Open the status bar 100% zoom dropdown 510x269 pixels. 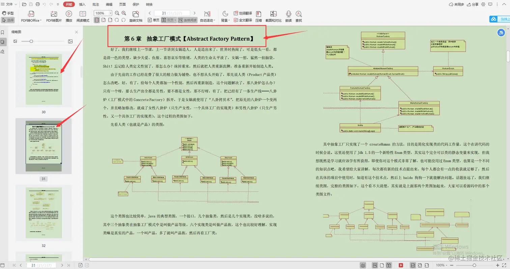(x=442, y=265)
